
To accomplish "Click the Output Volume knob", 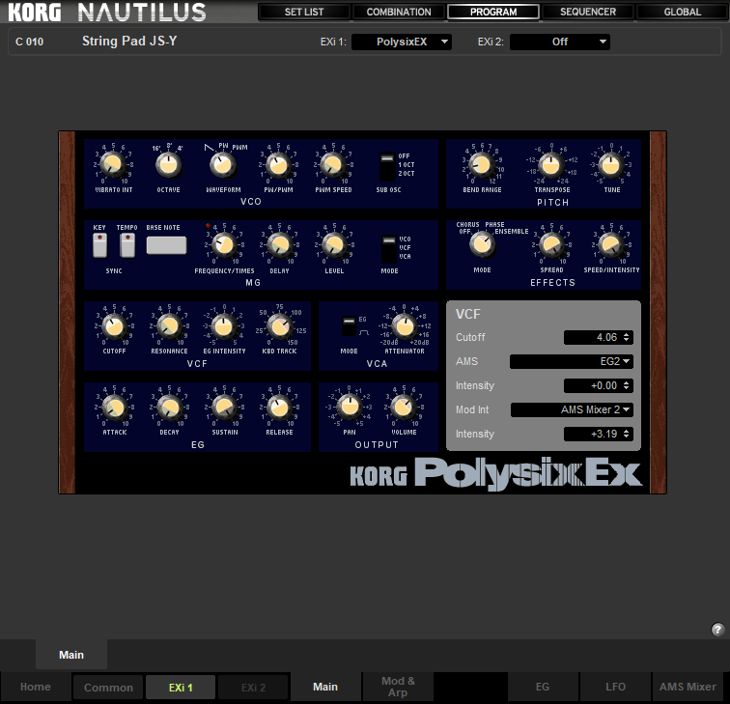I will 404,407.
